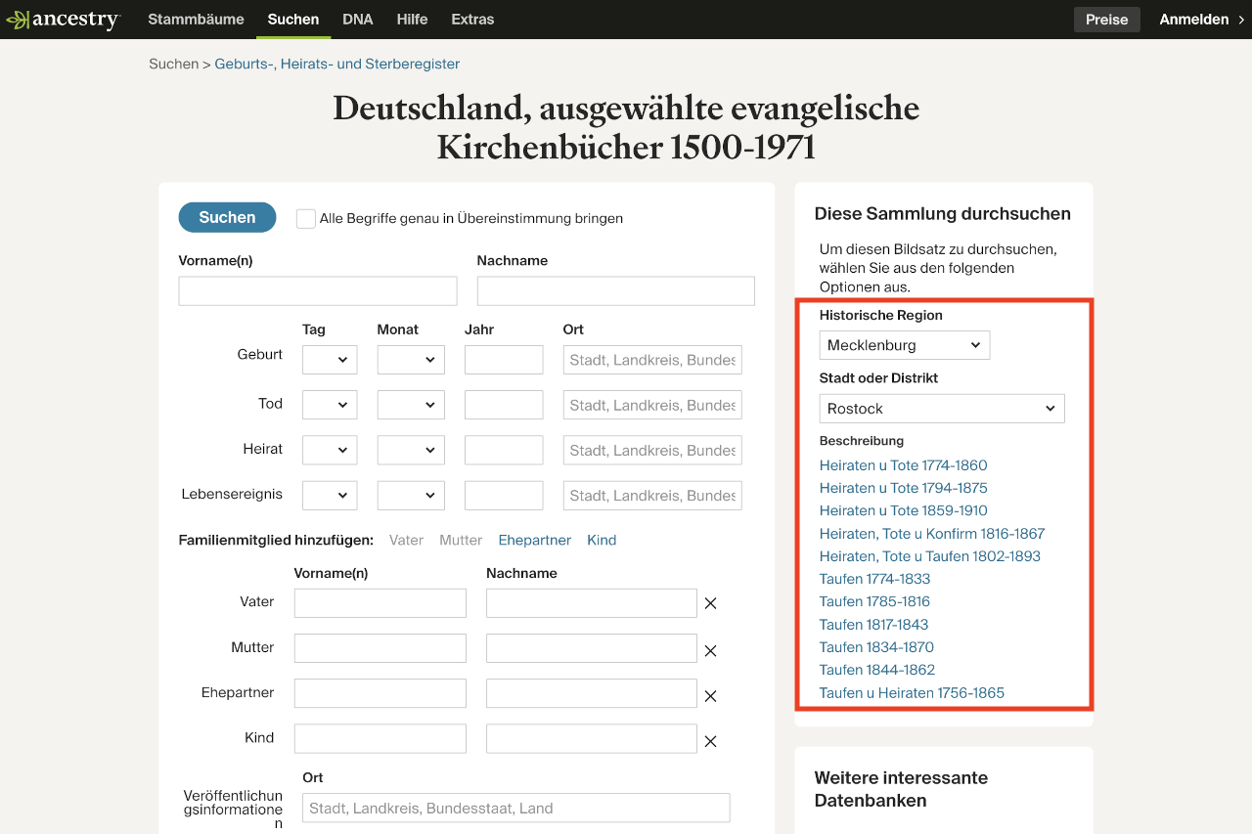Open Taufen 1817-1843 record link
Viewport: 1252px width, 834px height.
click(873, 624)
